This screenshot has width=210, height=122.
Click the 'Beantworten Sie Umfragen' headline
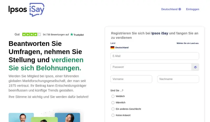(x=46, y=56)
